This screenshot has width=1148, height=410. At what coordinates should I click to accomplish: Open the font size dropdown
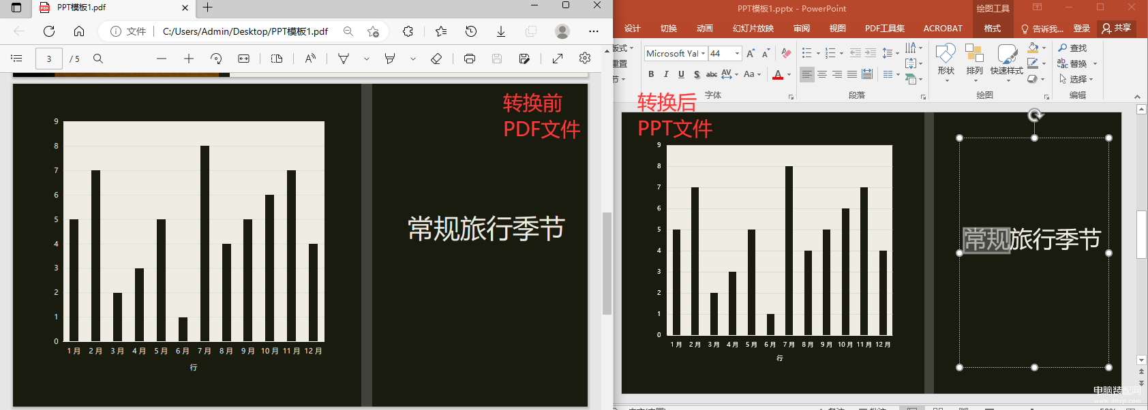pos(737,53)
